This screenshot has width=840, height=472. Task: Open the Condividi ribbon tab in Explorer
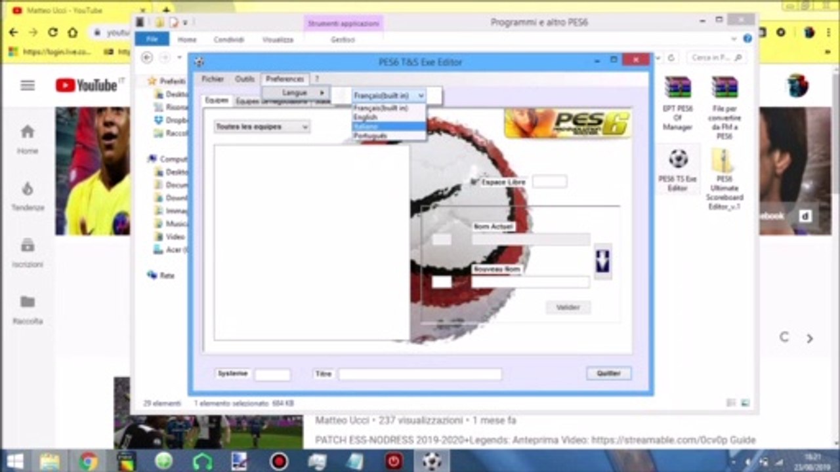[228, 39]
